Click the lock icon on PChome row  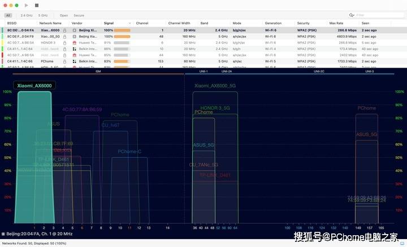pyautogui.click(x=64, y=61)
